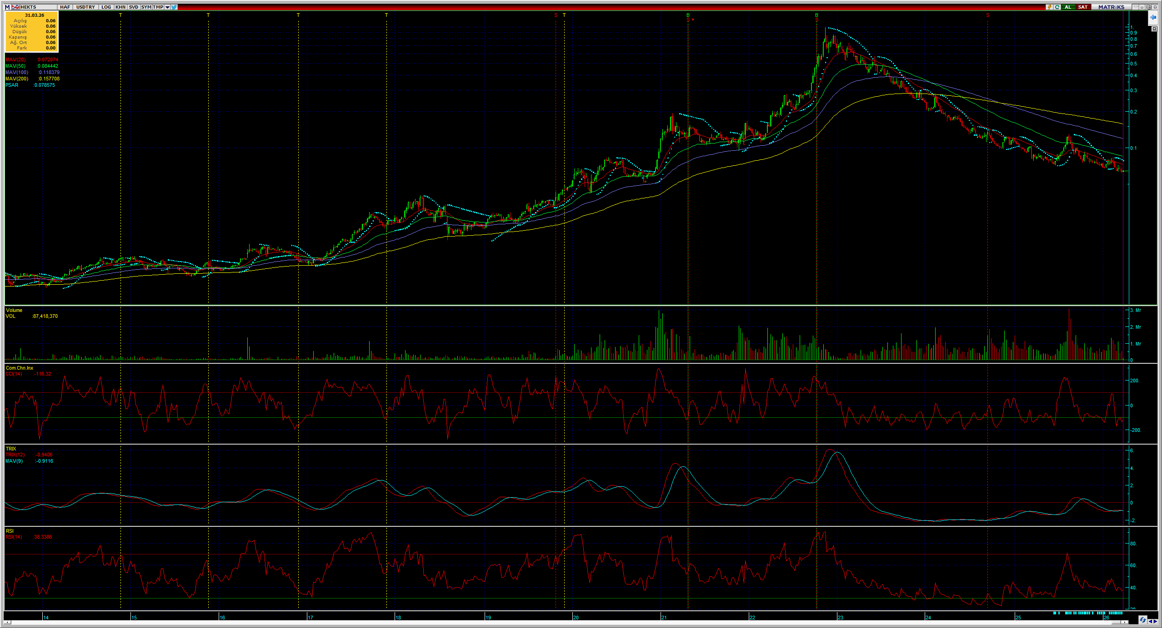Click the lightning bolt icon in title bar
The image size is (1162, 628).
(1050, 7)
